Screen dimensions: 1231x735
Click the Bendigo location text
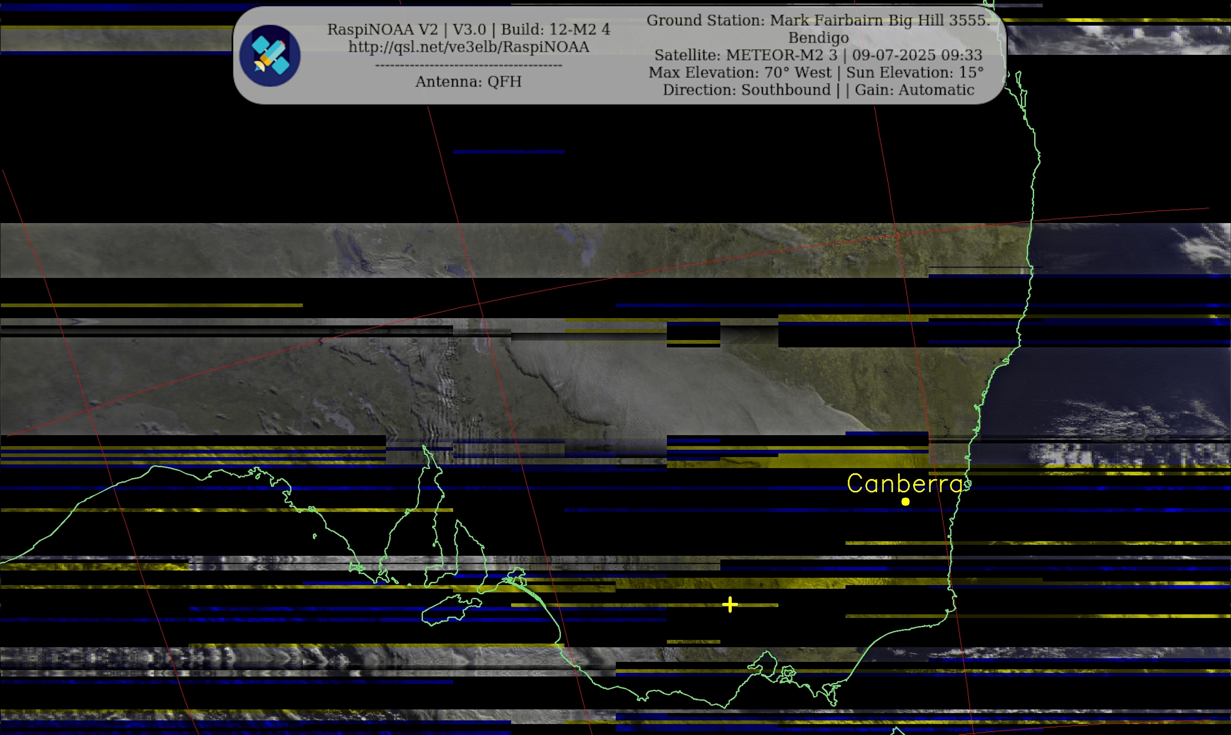click(x=818, y=37)
